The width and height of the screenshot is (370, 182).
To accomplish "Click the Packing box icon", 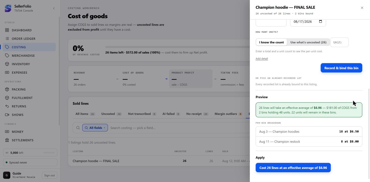I will click(x=7, y=89).
